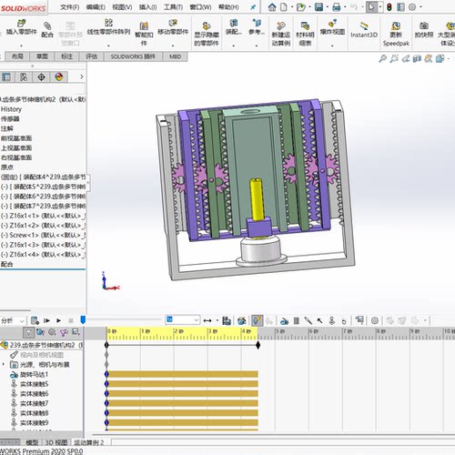Click the Calculate motion study icon
Viewport: 455px width, 455px height.
35,320
